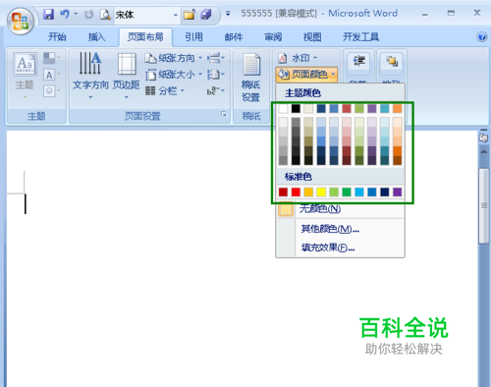Switch to the 开始 tab
Viewport: 491px width, 387px height.
(57, 37)
